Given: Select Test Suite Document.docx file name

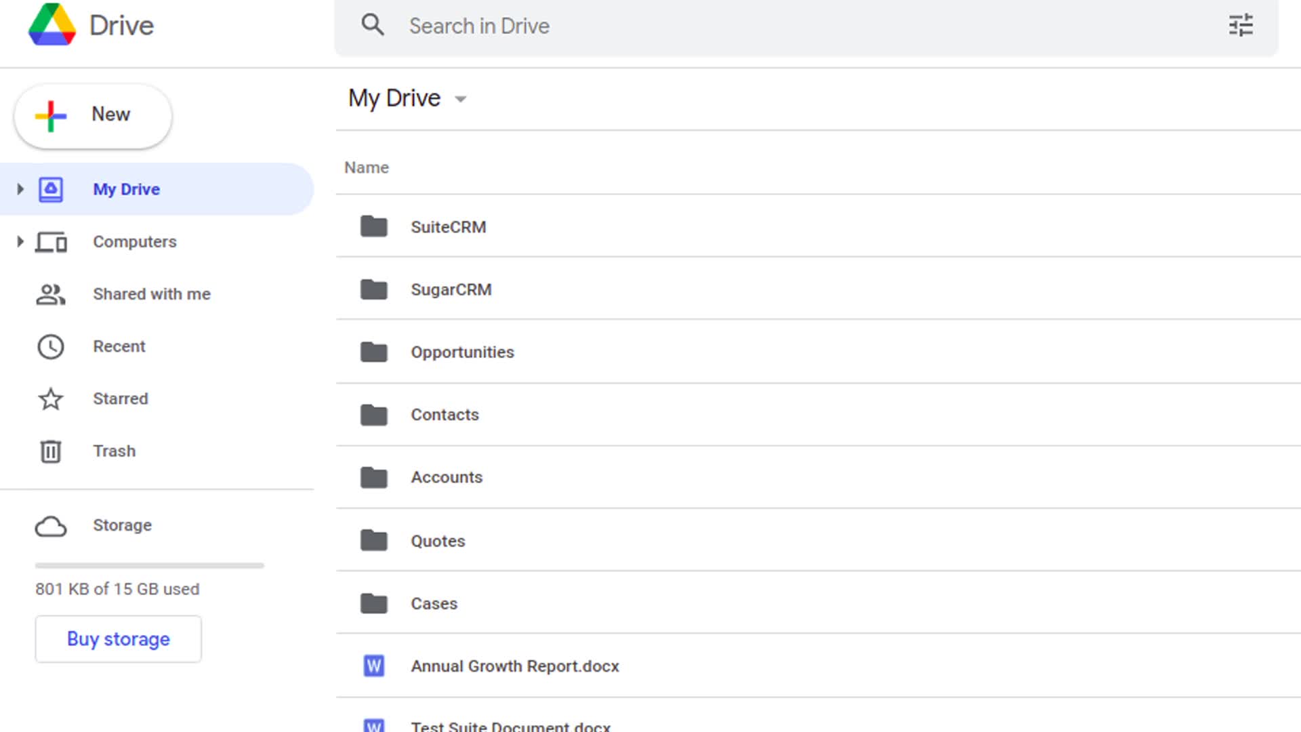Looking at the screenshot, I should coord(511,726).
